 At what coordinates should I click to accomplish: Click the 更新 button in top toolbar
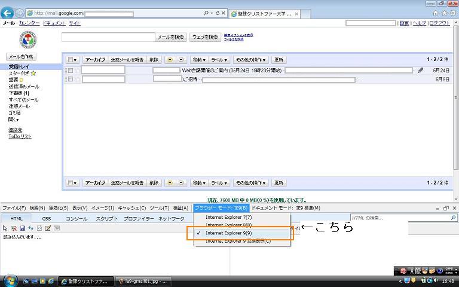[279, 60]
